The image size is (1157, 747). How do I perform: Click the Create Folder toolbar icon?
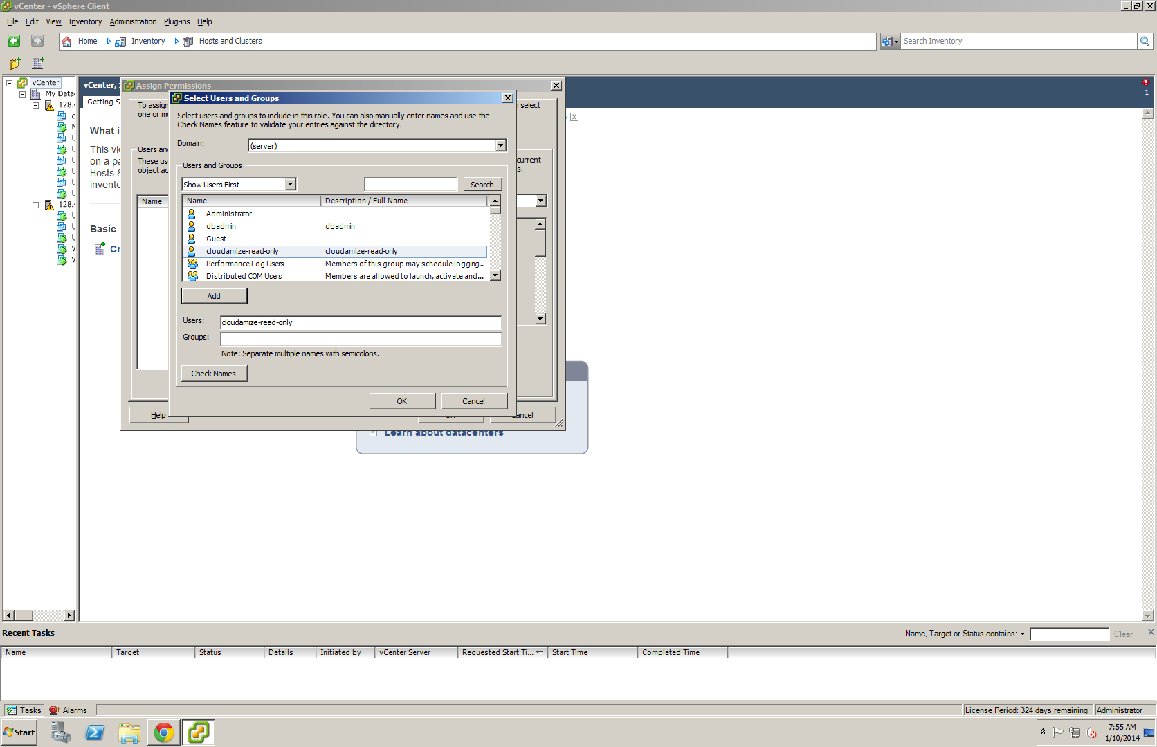[14, 64]
